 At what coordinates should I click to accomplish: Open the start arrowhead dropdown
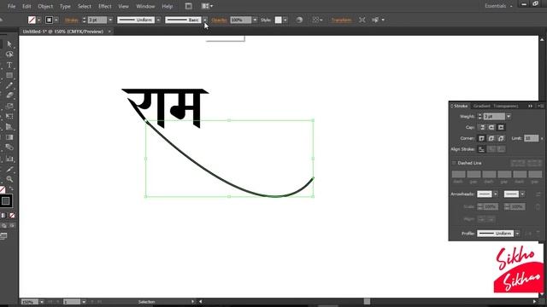point(496,194)
